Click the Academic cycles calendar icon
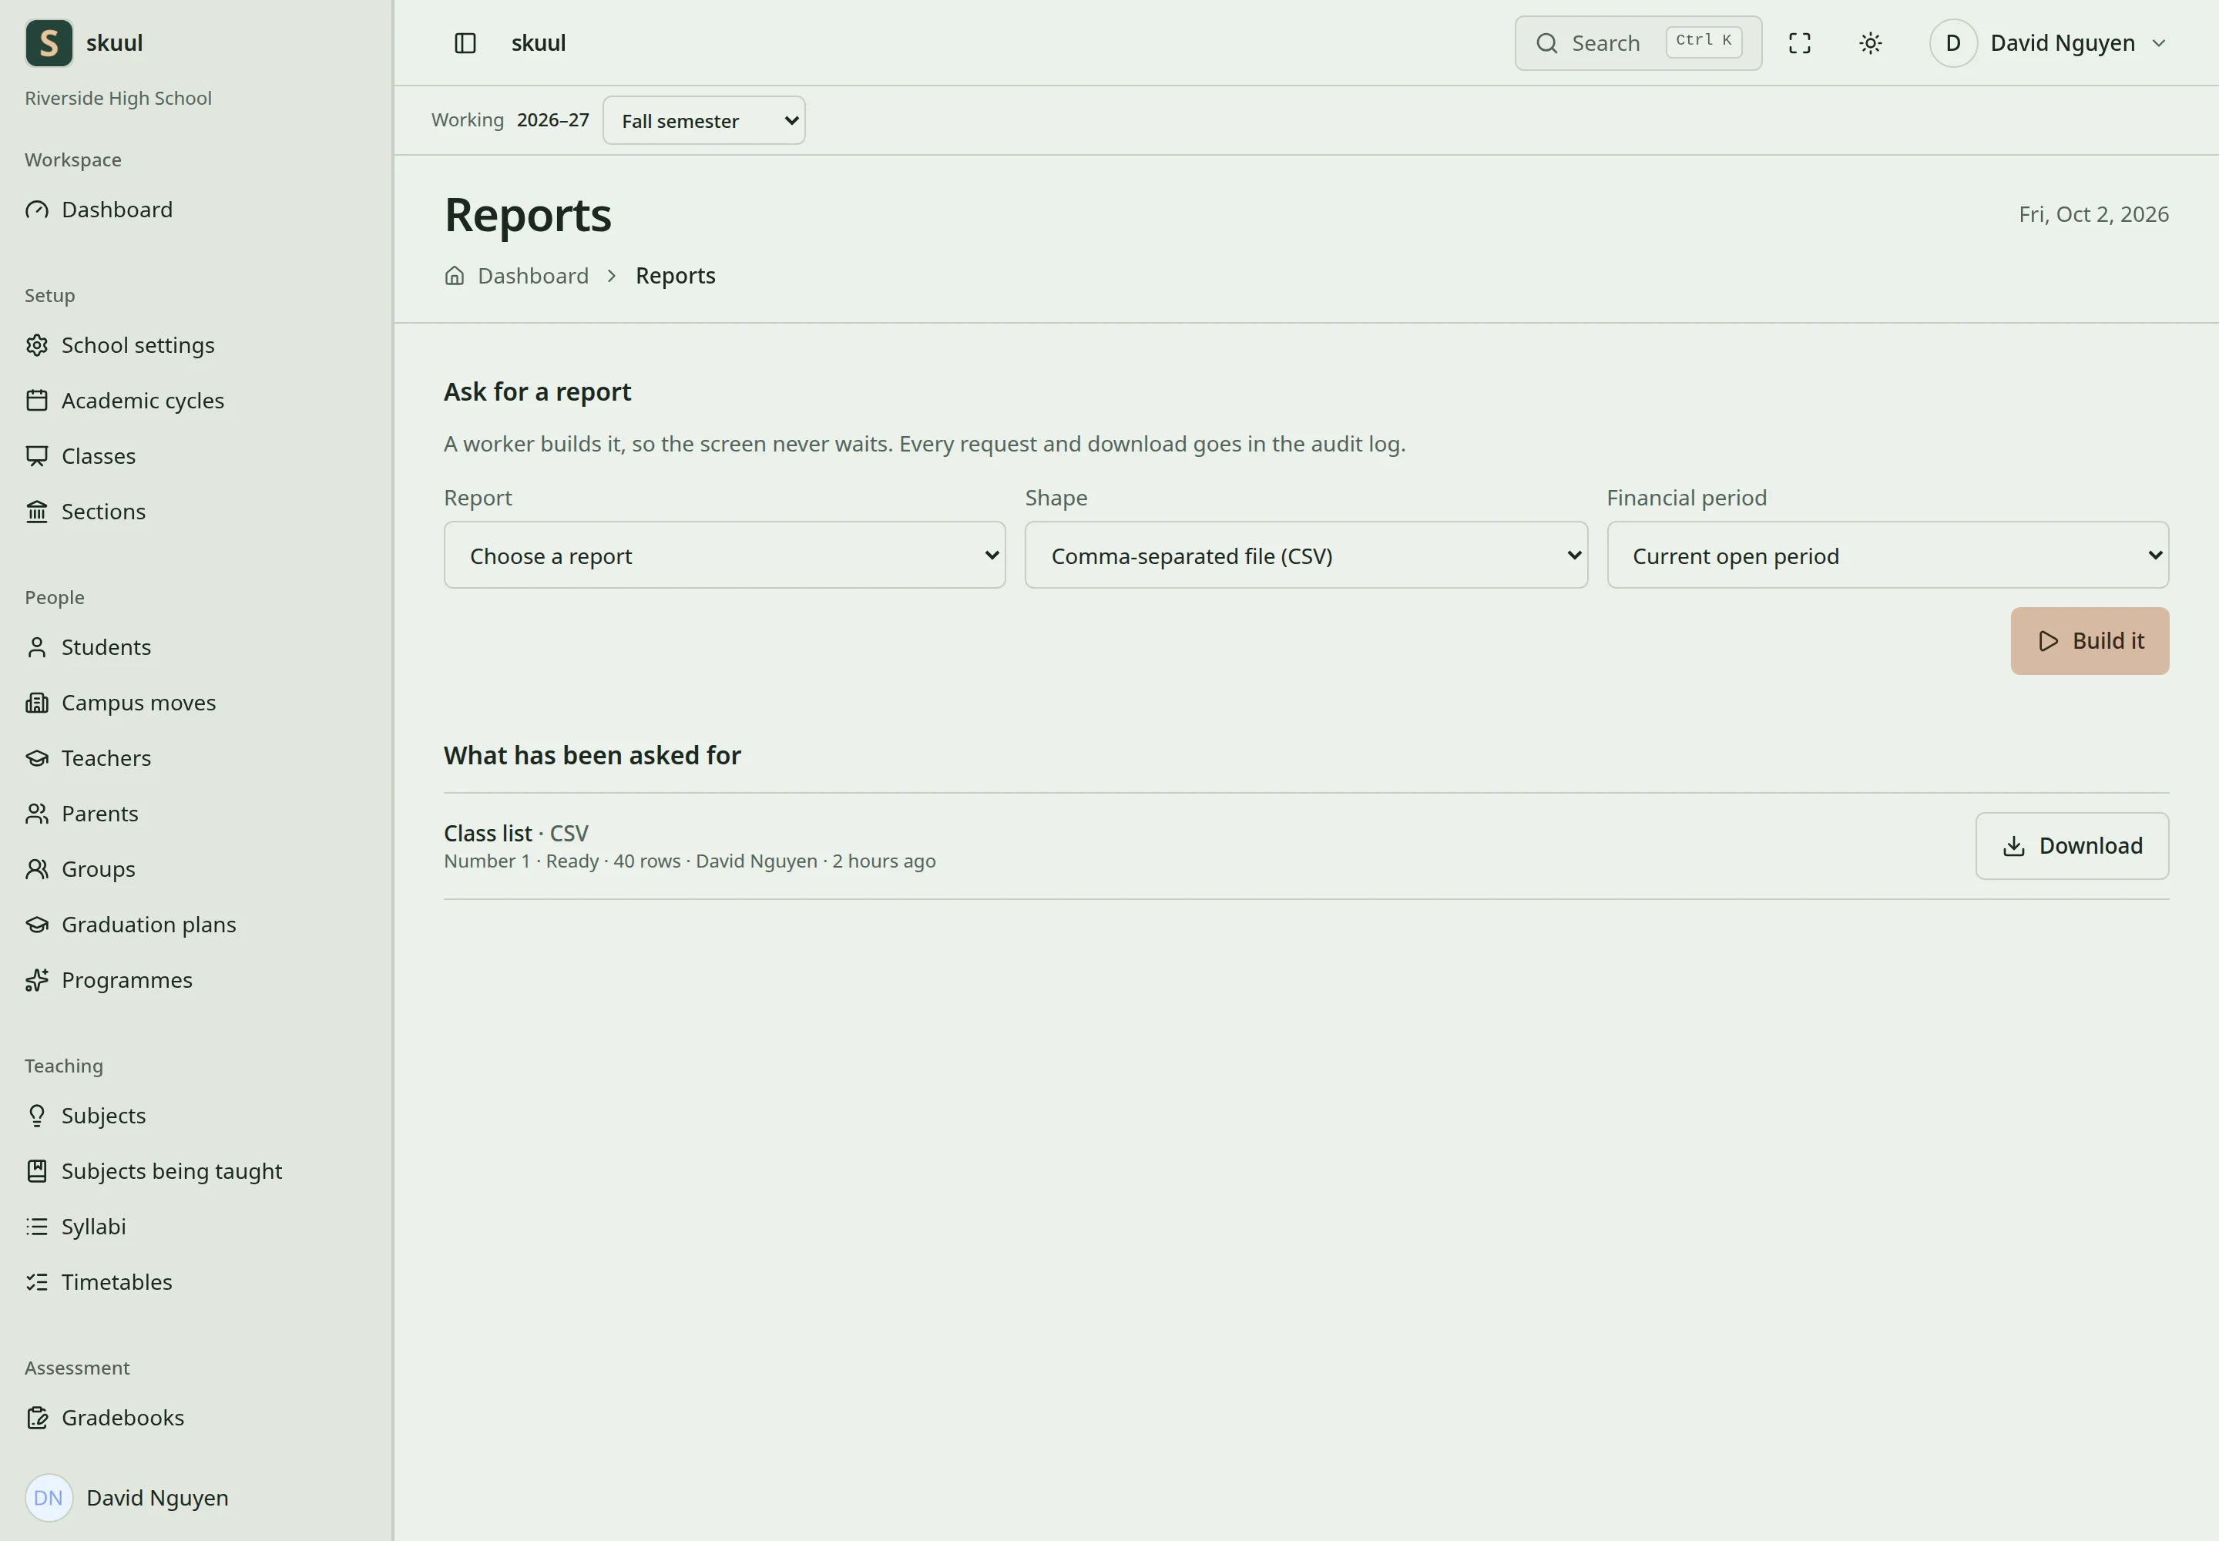 [x=37, y=401]
